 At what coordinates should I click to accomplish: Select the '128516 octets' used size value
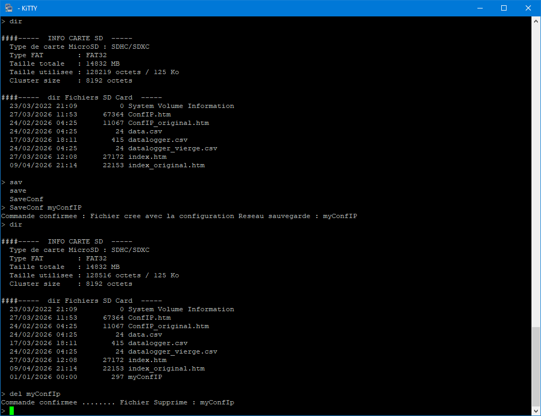point(113,275)
